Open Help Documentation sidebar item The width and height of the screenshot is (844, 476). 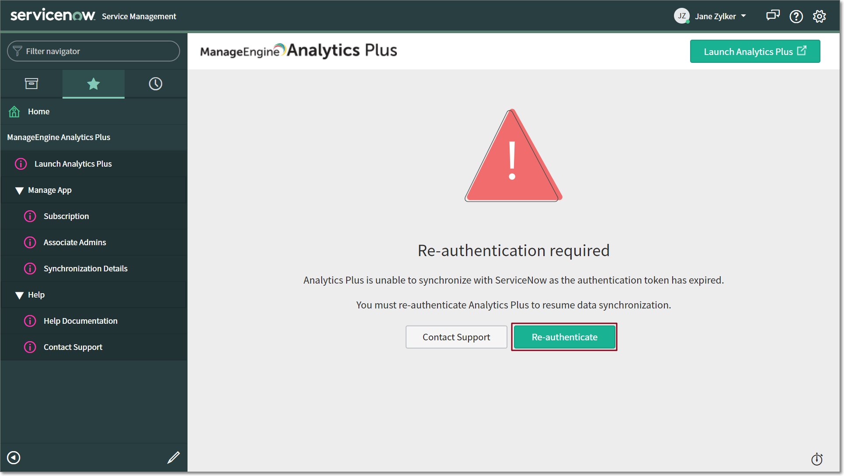80,321
